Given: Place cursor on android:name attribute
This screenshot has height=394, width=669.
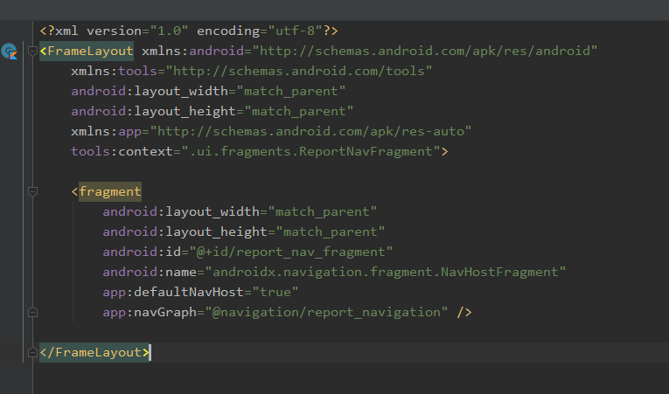Looking at the screenshot, I should (x=150, y=272).
